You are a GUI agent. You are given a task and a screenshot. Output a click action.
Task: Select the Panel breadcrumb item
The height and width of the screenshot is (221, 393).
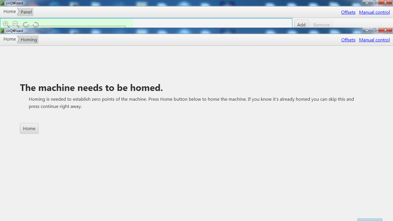pyautogui.click(x=26, y=12)
